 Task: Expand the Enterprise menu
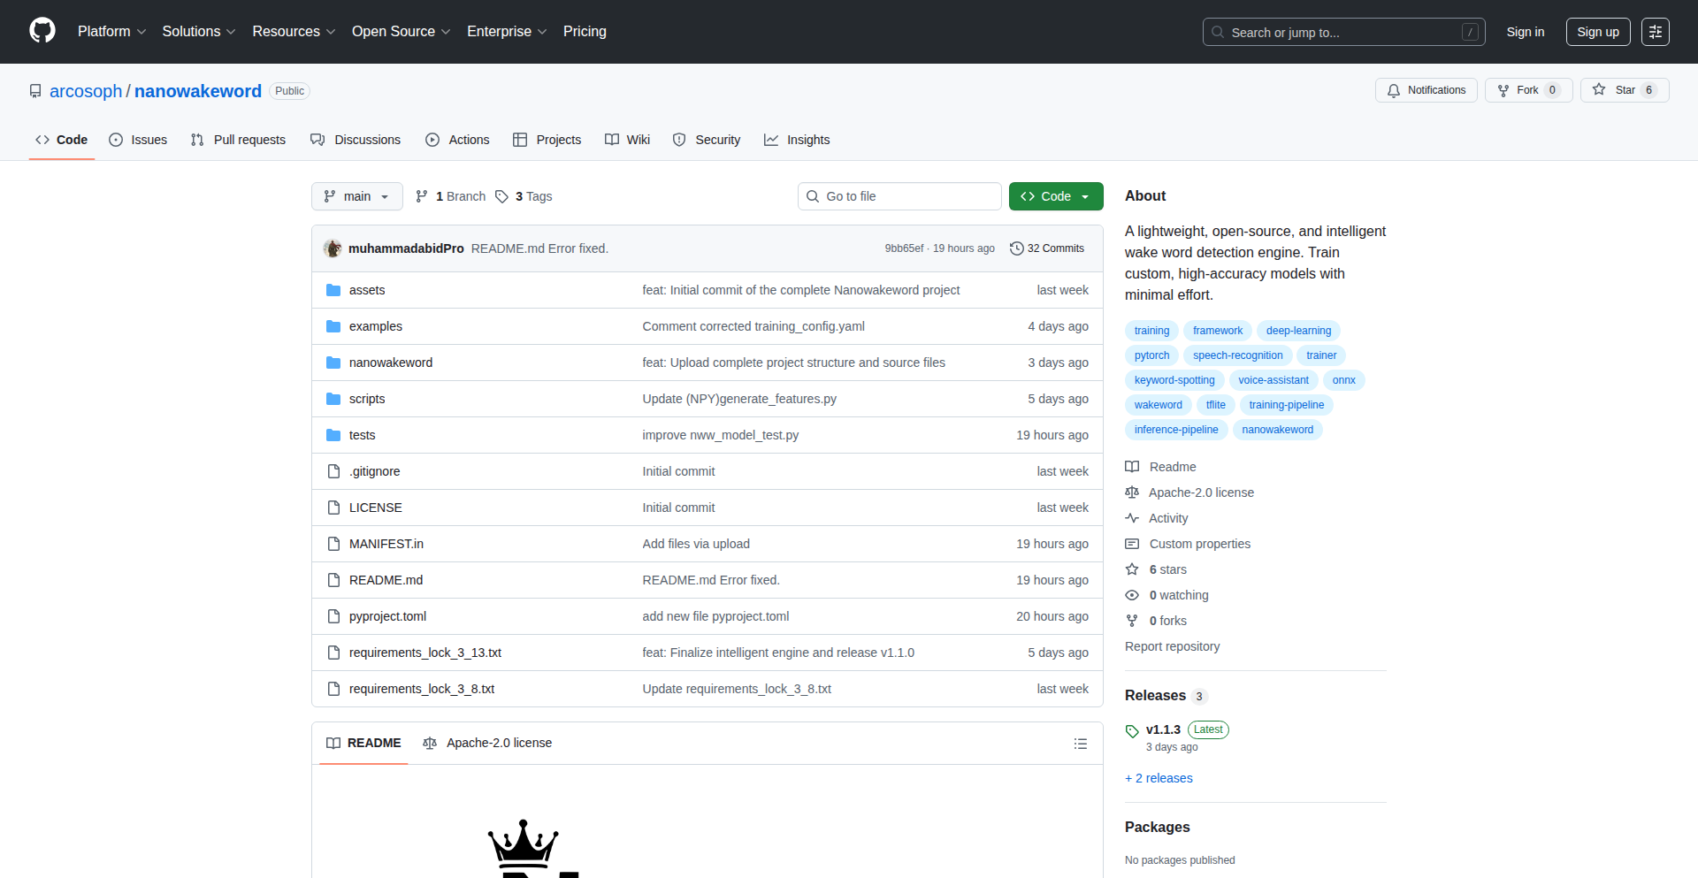(x=507, y=31)
